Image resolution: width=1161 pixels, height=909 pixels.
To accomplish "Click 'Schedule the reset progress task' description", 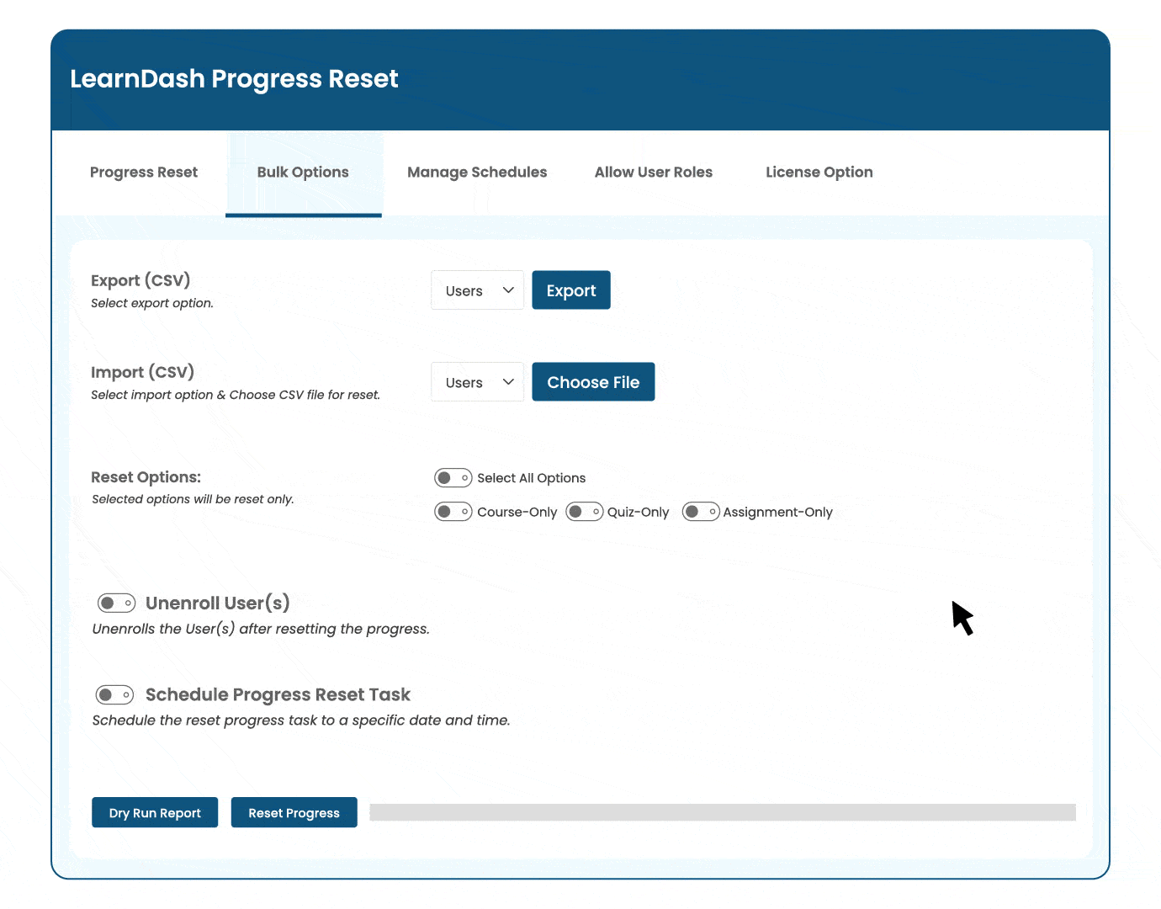I will pos(301,720).
